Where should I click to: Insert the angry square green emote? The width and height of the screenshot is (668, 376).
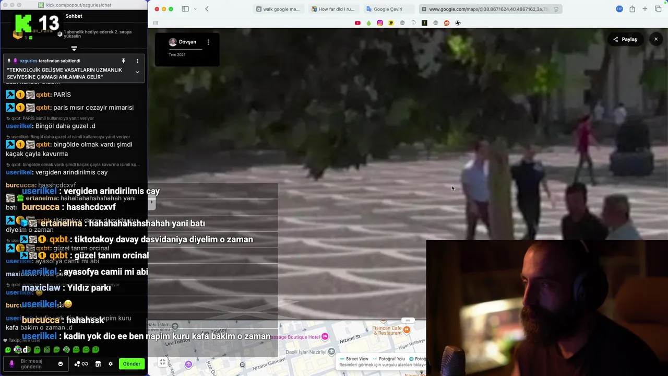coord(47,350)
